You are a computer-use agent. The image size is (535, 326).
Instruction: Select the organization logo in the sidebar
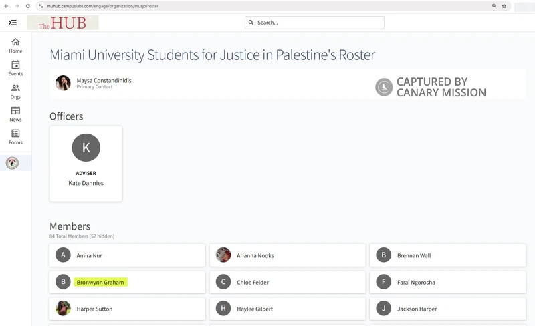(12, 163)
